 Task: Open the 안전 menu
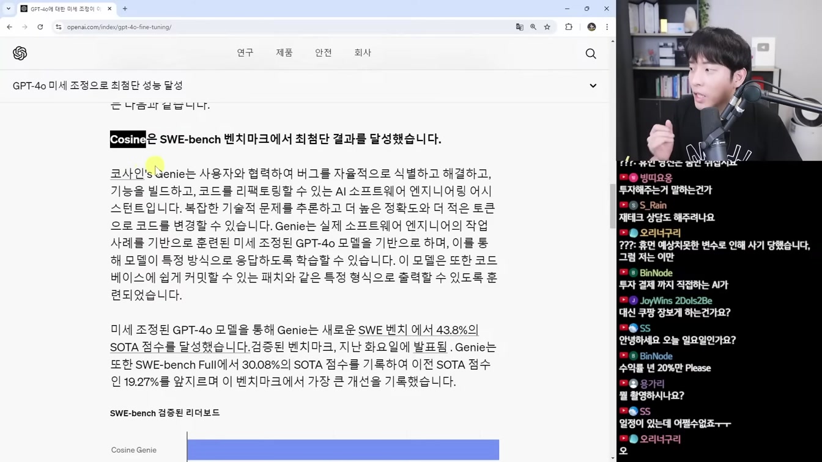(324, 53)
